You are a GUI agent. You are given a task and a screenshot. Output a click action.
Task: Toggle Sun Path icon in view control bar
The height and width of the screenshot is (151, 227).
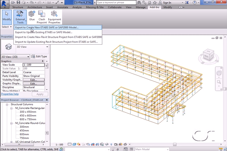[79, 144]
